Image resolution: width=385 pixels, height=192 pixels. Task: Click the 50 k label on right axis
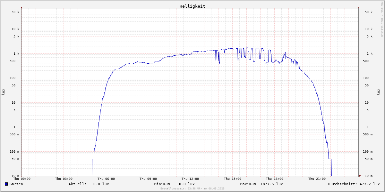[369, 12]
